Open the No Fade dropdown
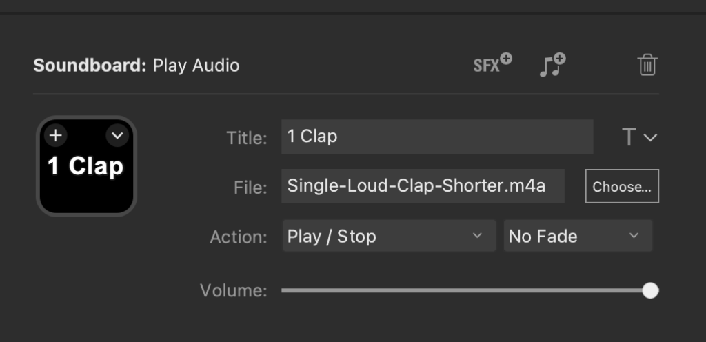 point(578,237)
